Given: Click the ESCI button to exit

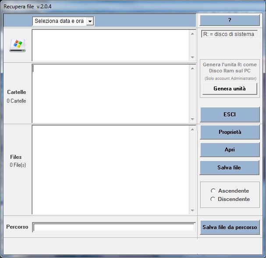Looking at the screenshot, I should coord(230,115).
